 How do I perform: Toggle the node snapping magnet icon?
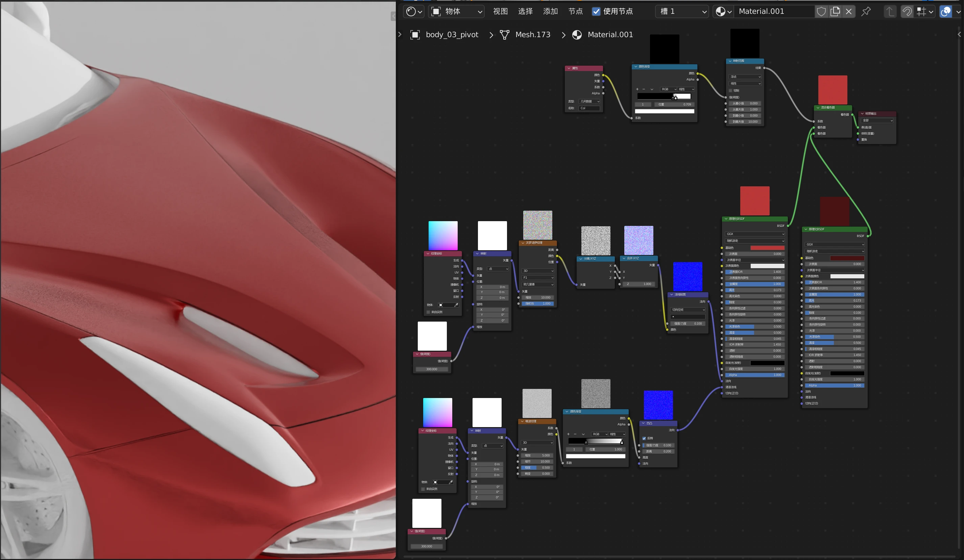[x=907, y=11]
